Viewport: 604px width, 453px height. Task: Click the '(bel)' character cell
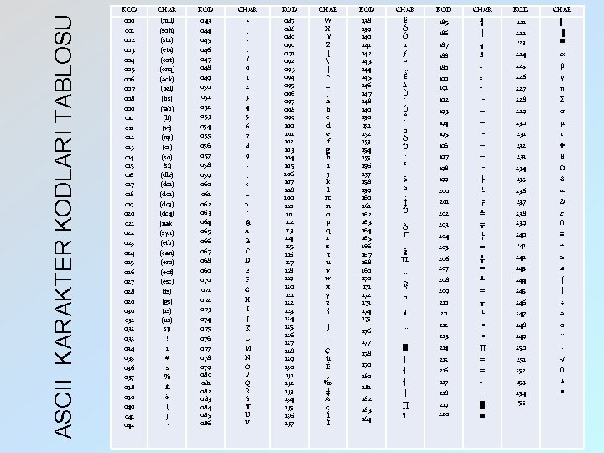(167, 89)
